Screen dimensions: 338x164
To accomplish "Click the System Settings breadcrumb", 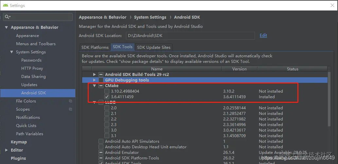I will [150, 17].
